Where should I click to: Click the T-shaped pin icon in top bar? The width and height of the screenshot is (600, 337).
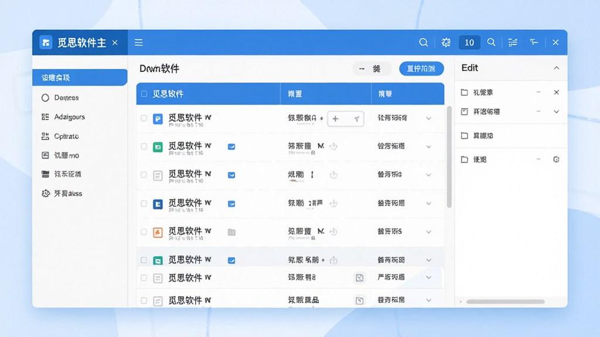[534, 42]
